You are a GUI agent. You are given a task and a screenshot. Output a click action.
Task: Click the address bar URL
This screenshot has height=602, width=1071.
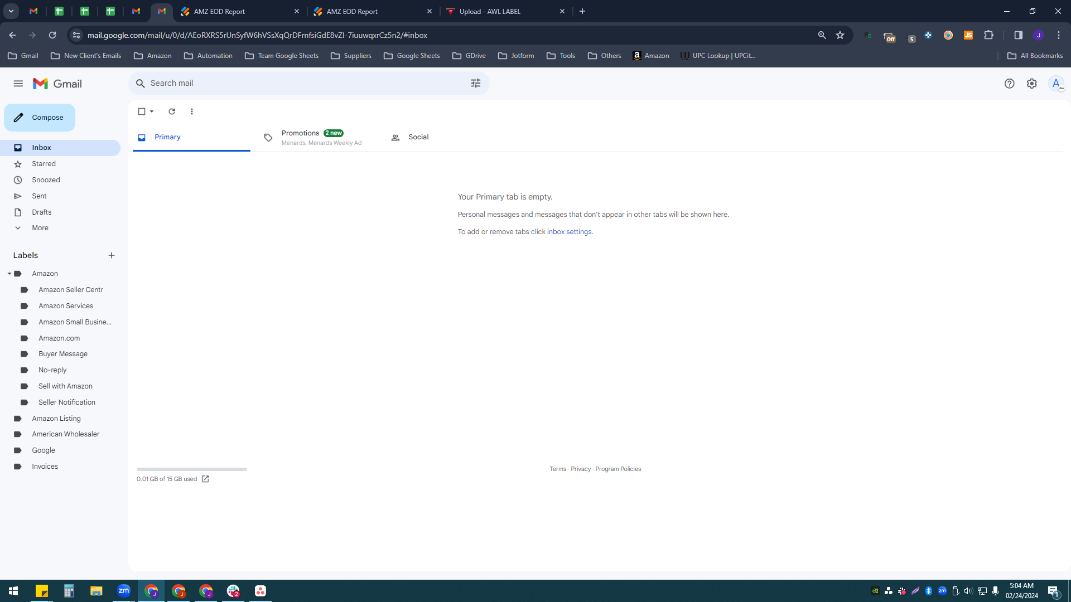tap(257, 35)
